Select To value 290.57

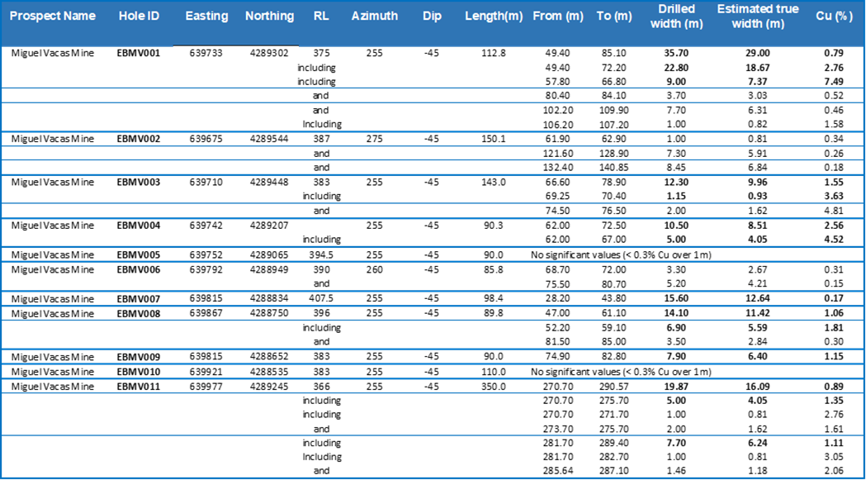tap(613, 386)
